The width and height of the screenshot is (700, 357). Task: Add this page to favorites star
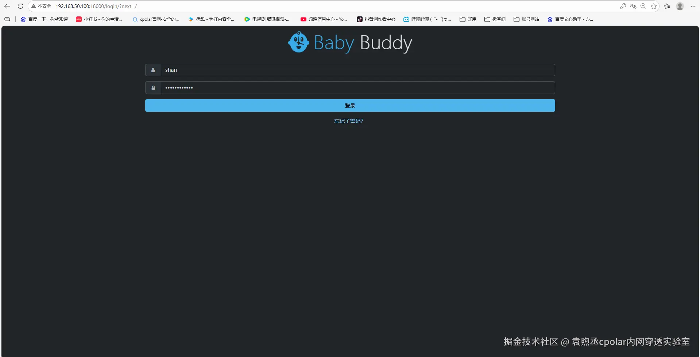click(654, 6)
